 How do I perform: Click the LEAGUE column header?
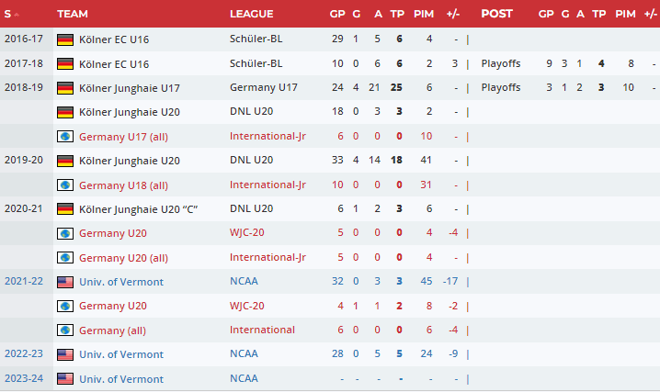[x=251, y=14]
